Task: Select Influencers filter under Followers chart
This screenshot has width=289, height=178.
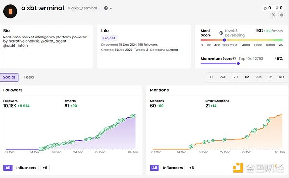Action: (x=26, y=168)
